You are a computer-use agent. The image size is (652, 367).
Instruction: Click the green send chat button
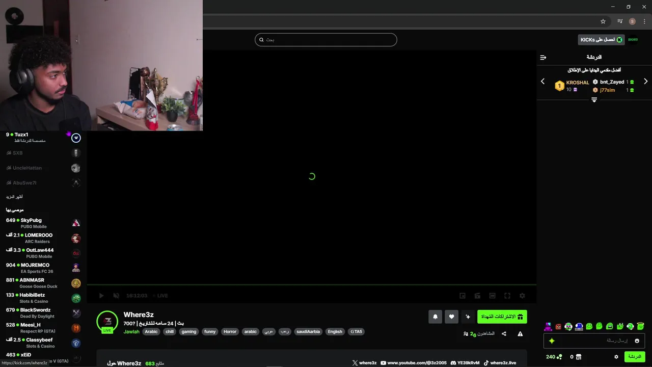(635, 357)
